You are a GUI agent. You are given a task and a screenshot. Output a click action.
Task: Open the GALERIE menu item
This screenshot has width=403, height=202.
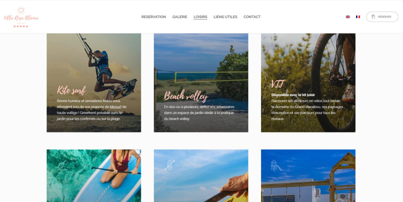click(x=179, y=17)
